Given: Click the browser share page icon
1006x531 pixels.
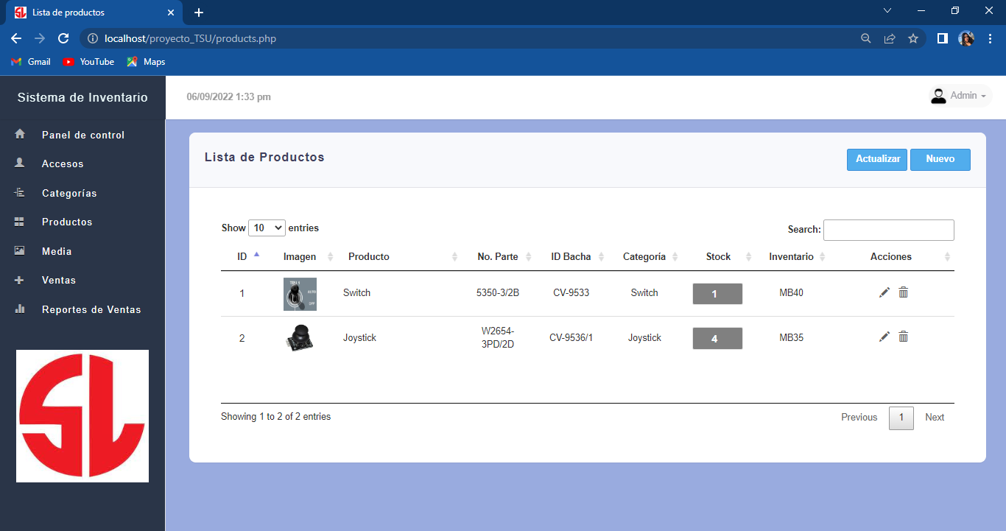Looking at the screenshot, I should click(x=890, y=38).
